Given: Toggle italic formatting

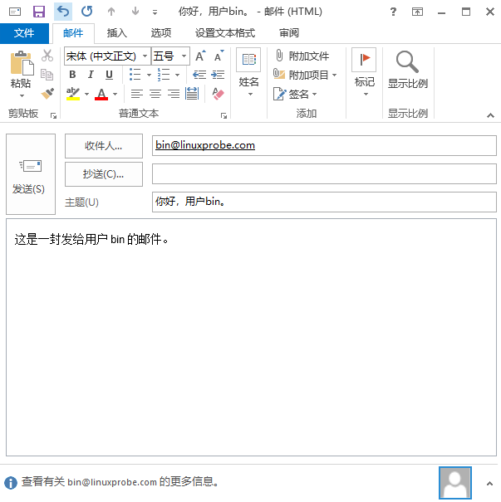Looking at the screenshot, I should (x=91, y=76).
